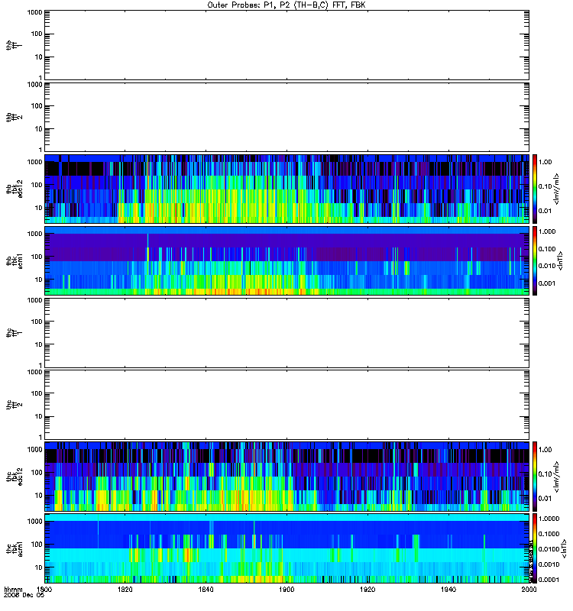The image size is (573, 611).
Task: Click the 1000 tick of thb fff 1 panel
Action: pos(34,12)
